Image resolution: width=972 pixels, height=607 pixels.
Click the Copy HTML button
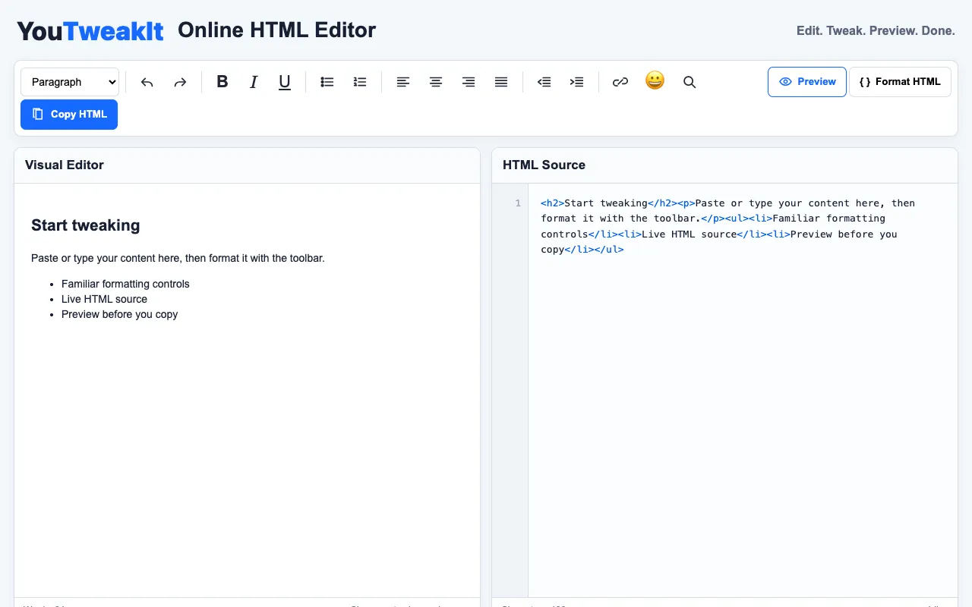pos(69,115)
